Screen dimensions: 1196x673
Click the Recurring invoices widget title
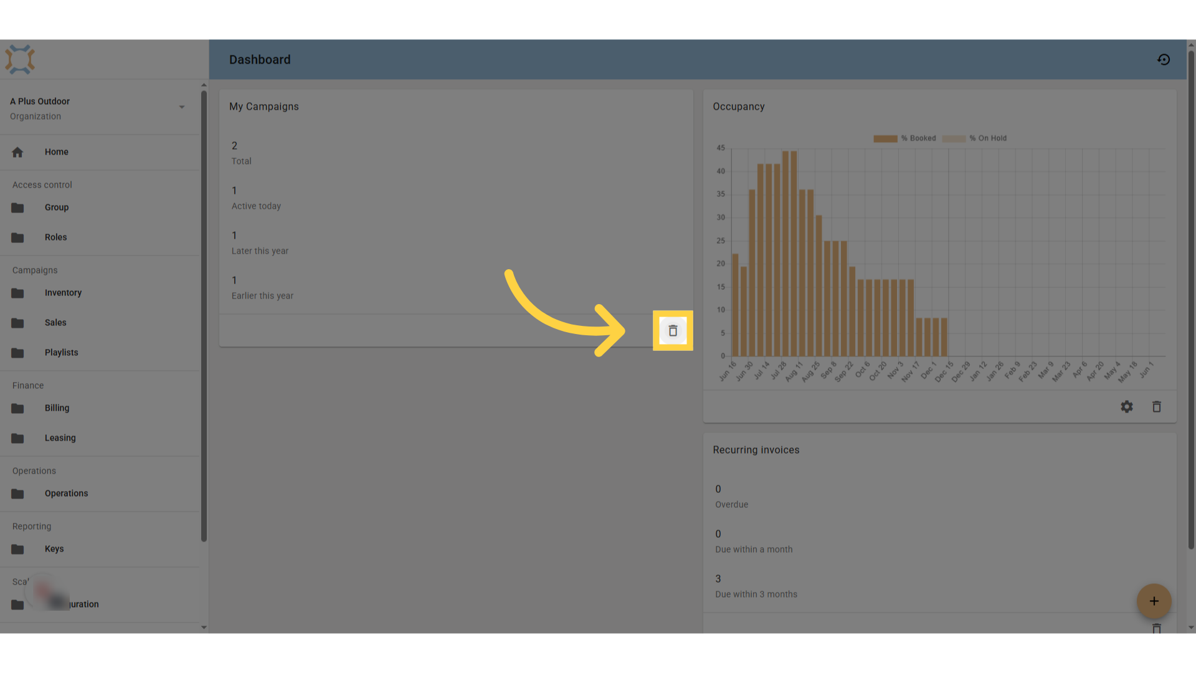pyautogui.click(x=756, y=450)
